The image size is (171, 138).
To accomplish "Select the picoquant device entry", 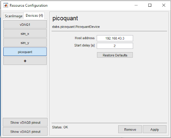I will coord(25,52).
